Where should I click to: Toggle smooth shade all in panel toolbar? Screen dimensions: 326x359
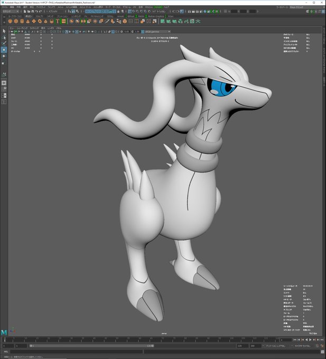pos(67,32)
